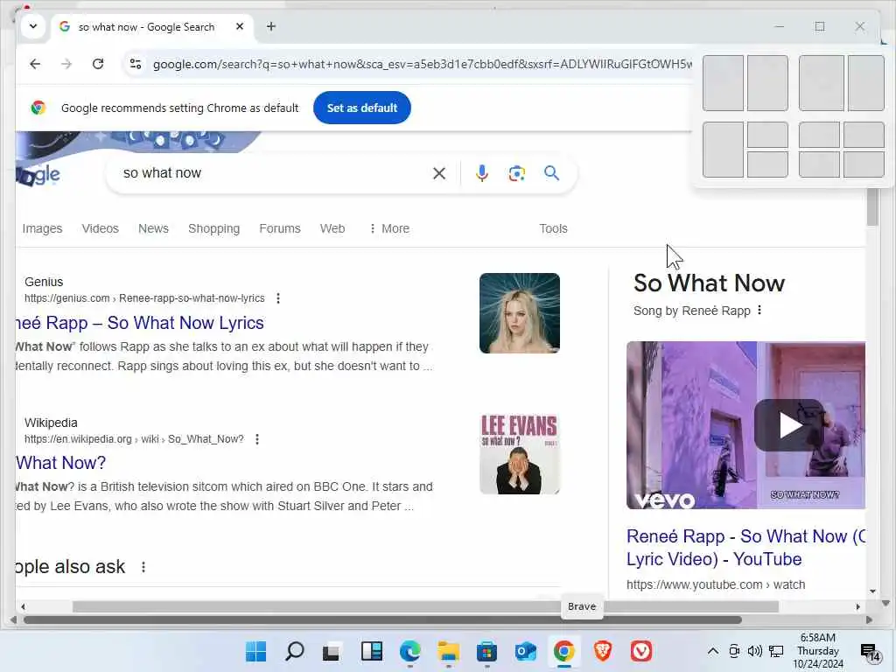896x672 pixels.
Task: Switch to the Forums tab
Action: tap(279, 228)
